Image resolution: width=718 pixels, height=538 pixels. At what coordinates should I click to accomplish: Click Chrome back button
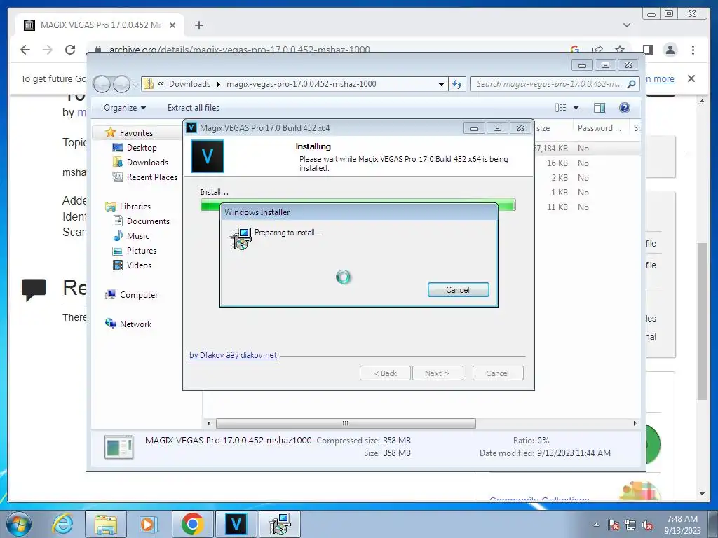[25, 50]
